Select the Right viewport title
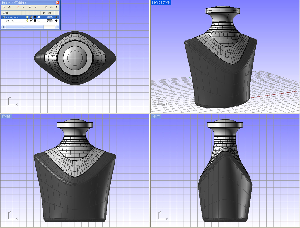This screenshot has height=228, width=300. [x=156, y=116]
